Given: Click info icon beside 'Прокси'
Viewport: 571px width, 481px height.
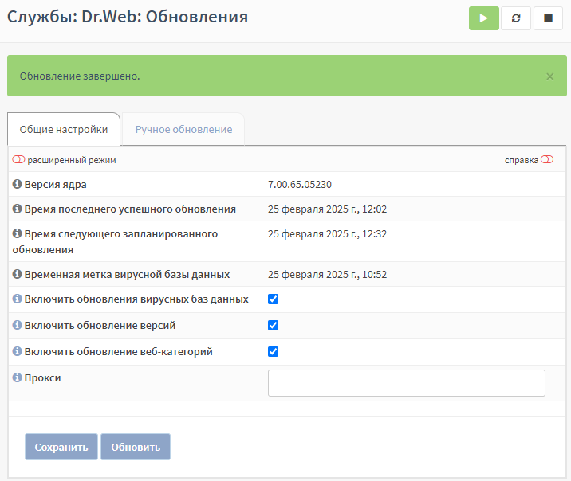Looking at the screenshot, I should click(17, 377).
